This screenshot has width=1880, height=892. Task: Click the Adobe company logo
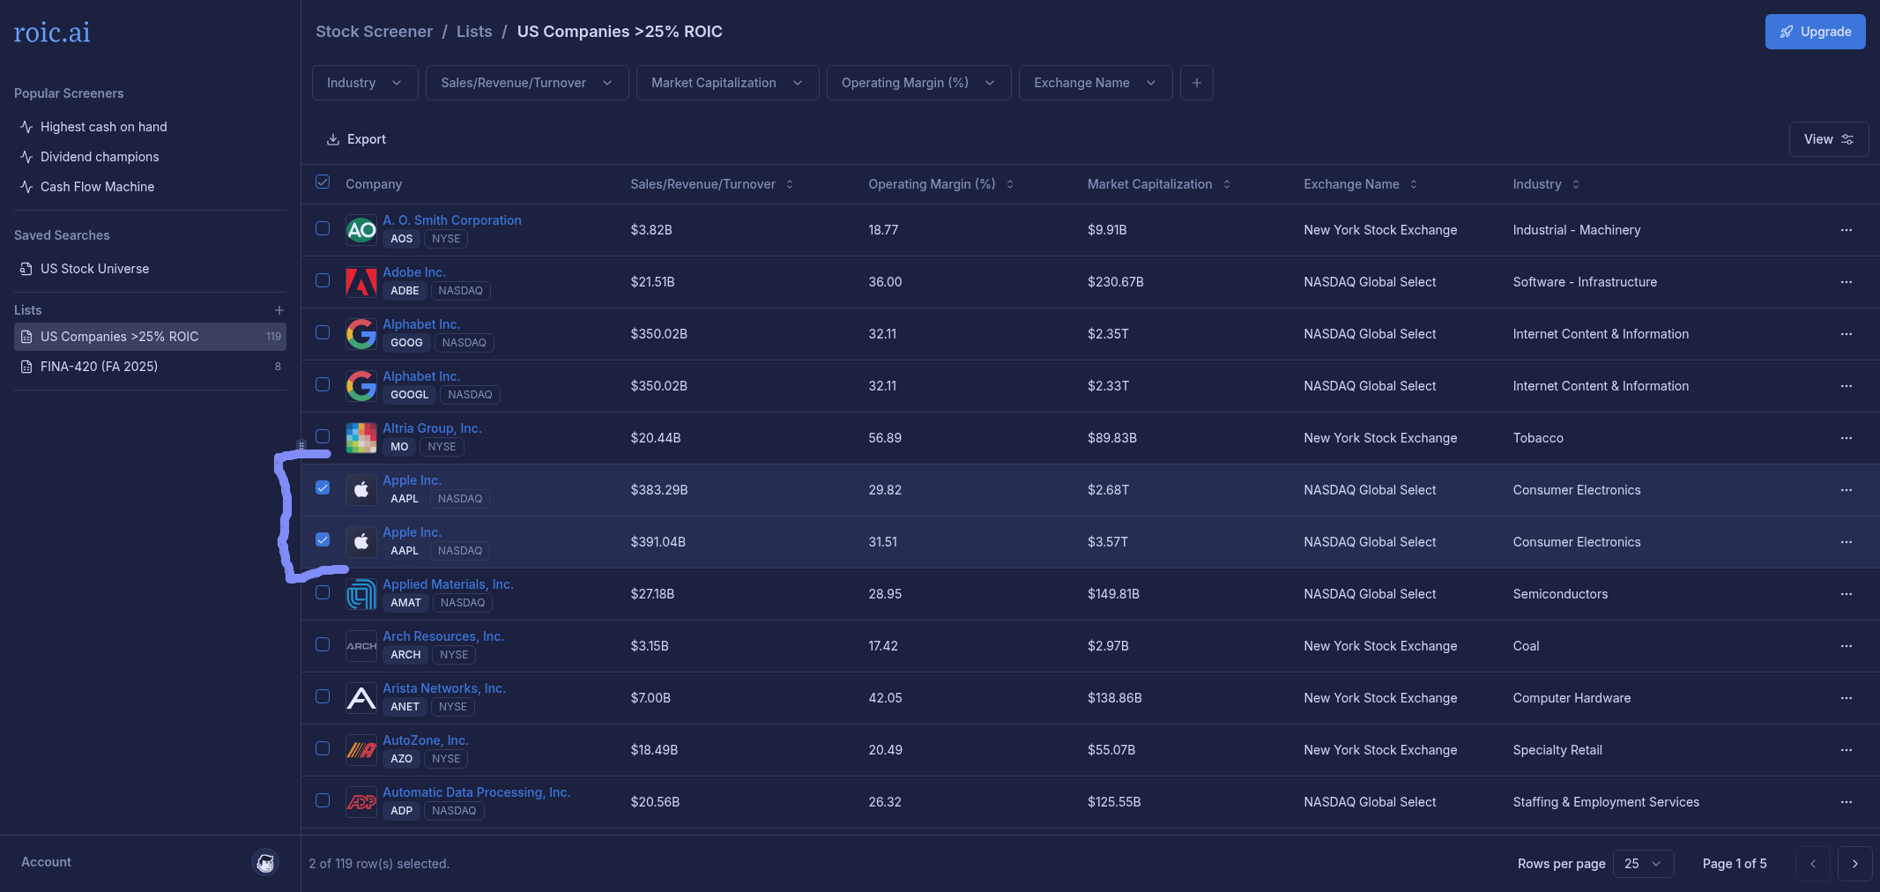click(x=361, y=282)
